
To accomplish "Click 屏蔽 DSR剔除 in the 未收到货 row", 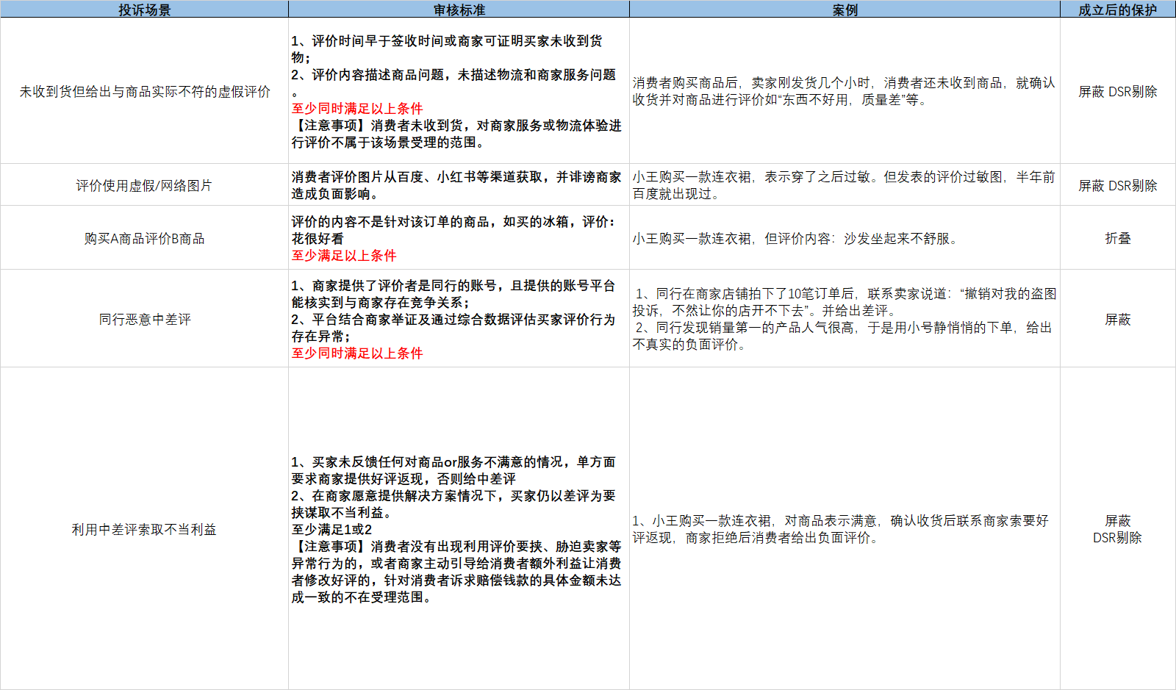I will click(1118, 91).
